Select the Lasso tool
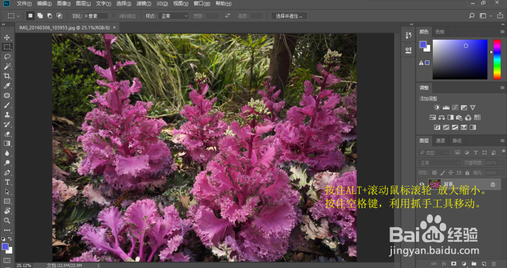The image size is (507, 268). (7, 57)
